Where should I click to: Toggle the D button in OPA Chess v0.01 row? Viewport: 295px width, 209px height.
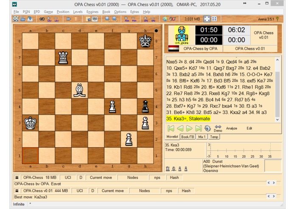point(93,191)
